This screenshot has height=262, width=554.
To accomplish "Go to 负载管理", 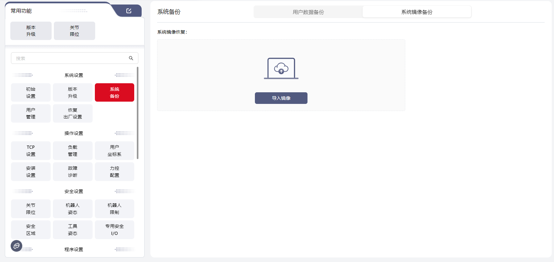I will click(x=73, y=151).
